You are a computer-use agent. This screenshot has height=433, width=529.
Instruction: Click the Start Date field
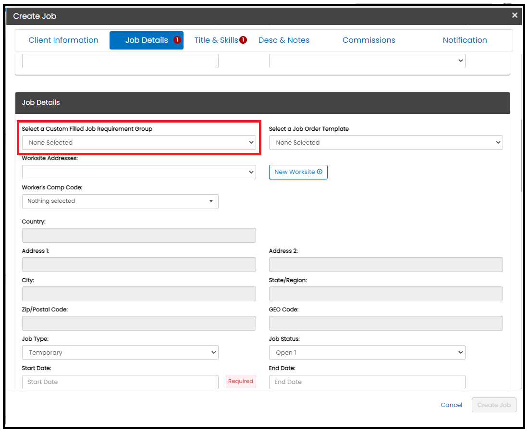[120, 382]
